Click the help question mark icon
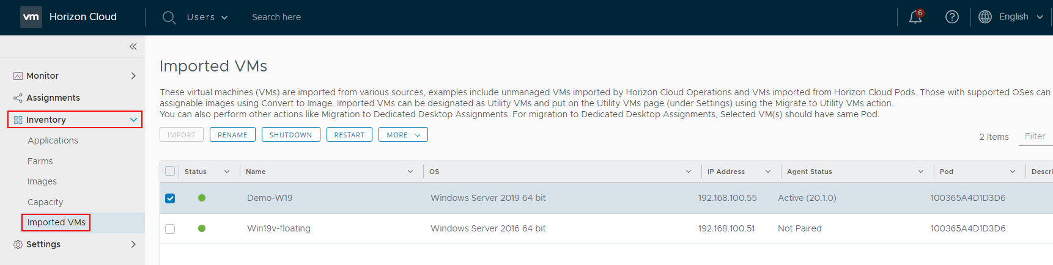1053x265 pixels. pyautogui.click(x=951, y=17)
